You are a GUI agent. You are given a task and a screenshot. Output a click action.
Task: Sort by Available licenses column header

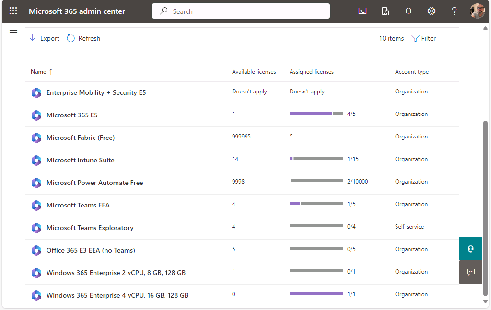point(254,72)
